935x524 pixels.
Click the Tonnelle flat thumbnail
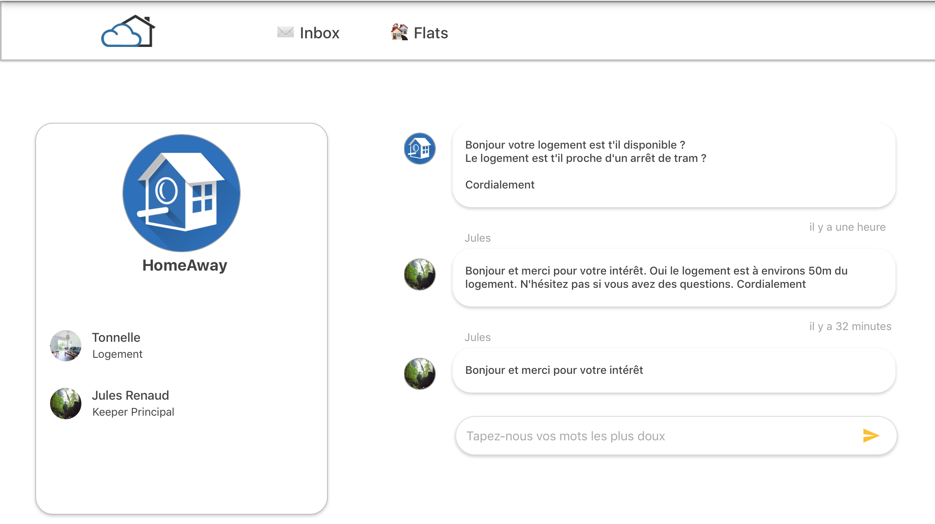pos(66,346)
